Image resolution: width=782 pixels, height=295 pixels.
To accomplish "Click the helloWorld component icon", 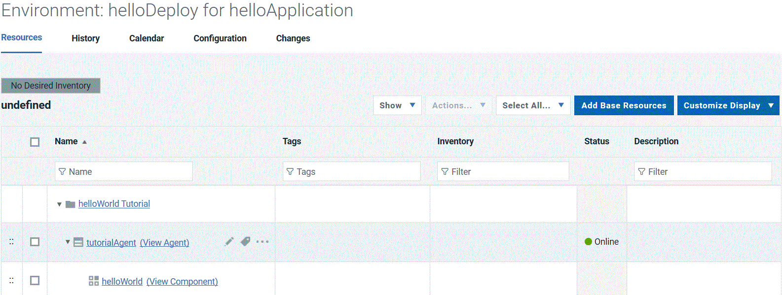I will click(x=94, y=281).
